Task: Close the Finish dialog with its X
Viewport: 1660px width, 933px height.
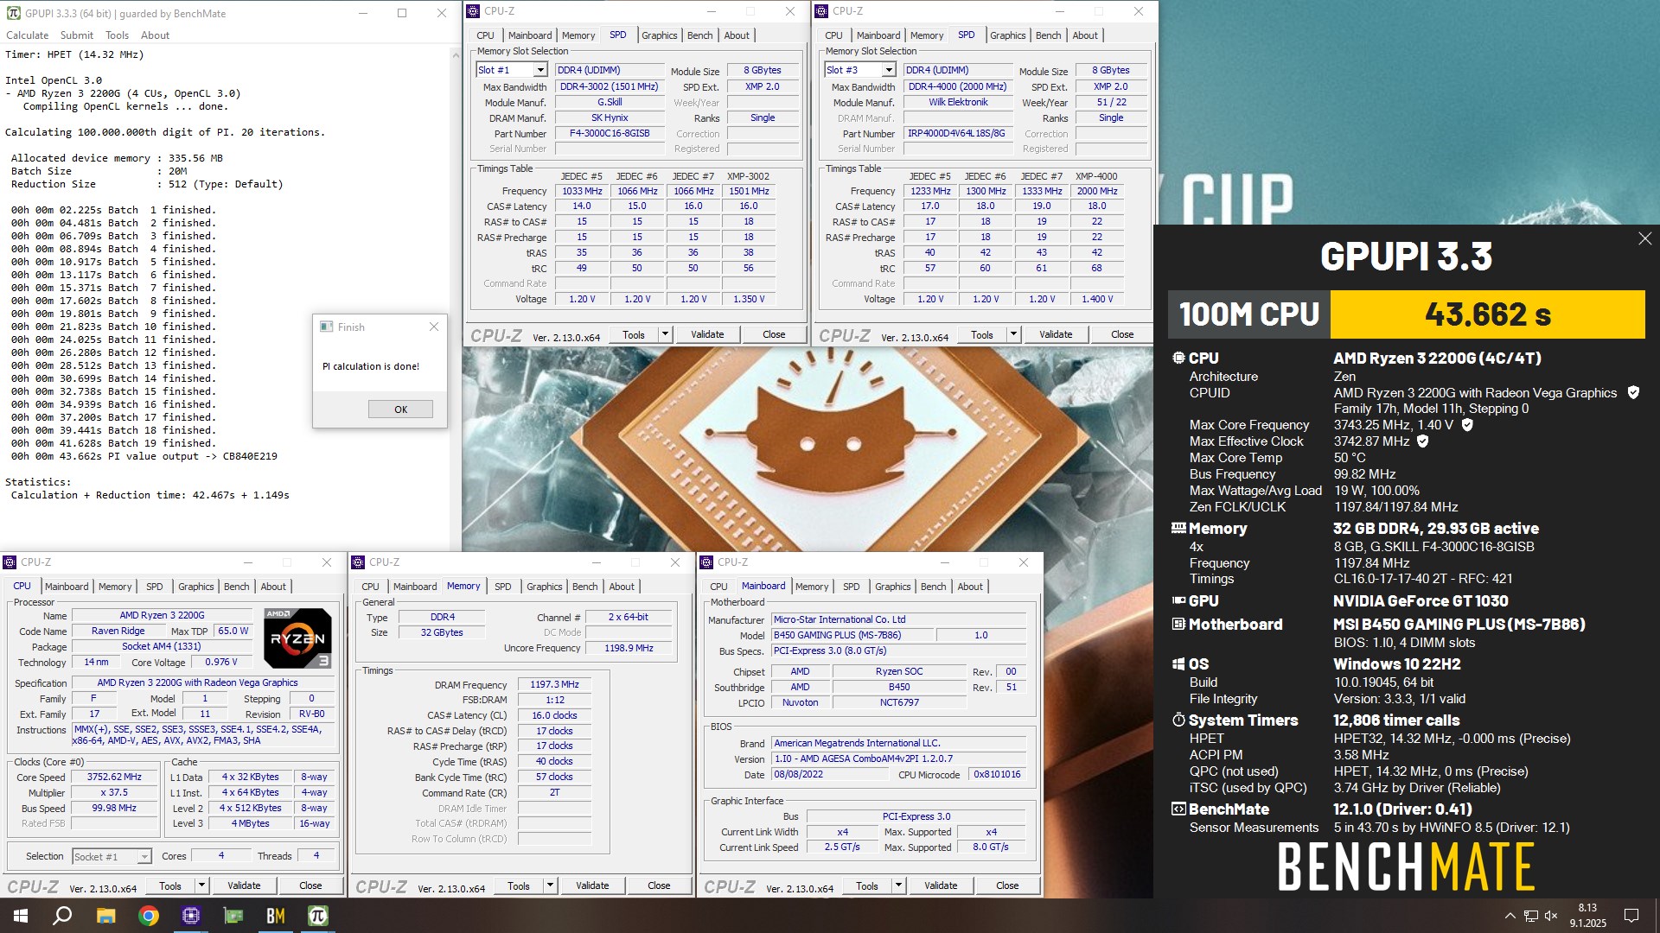Action: 434,327
